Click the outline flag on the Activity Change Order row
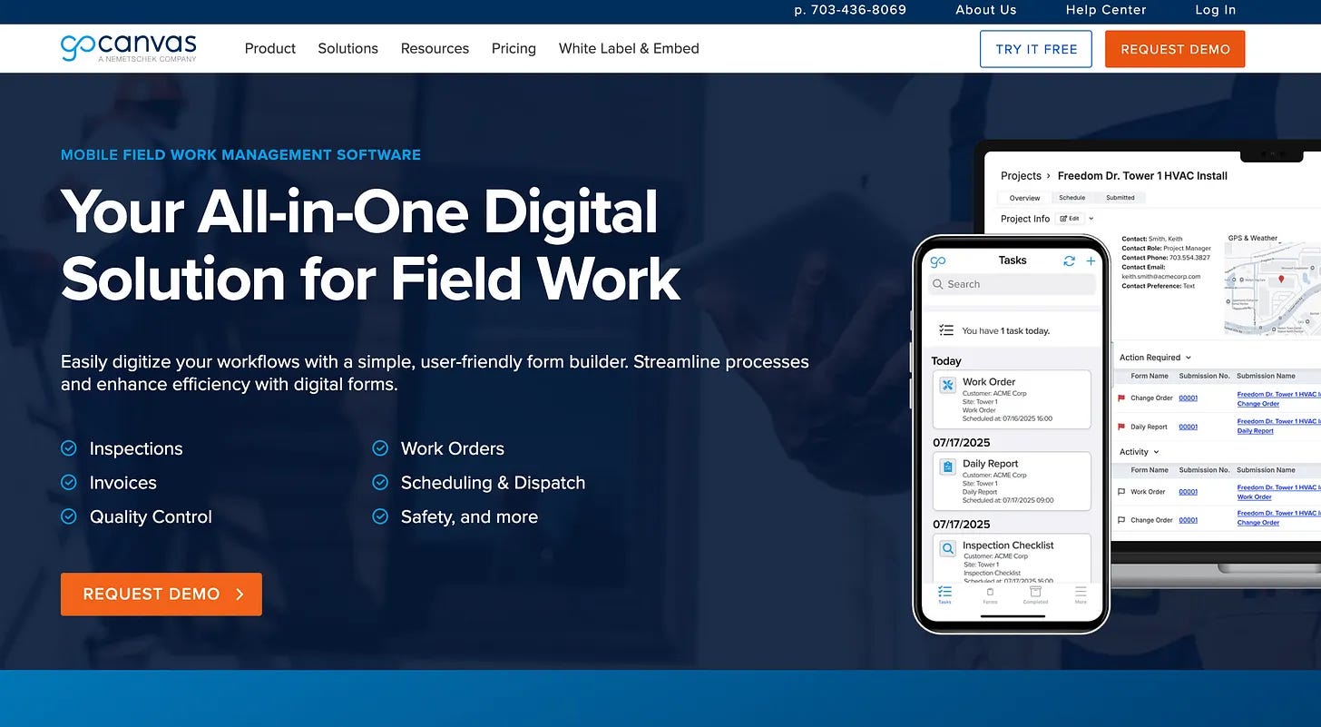Viewport: 1321px width, 727px height. (1121, 520)
